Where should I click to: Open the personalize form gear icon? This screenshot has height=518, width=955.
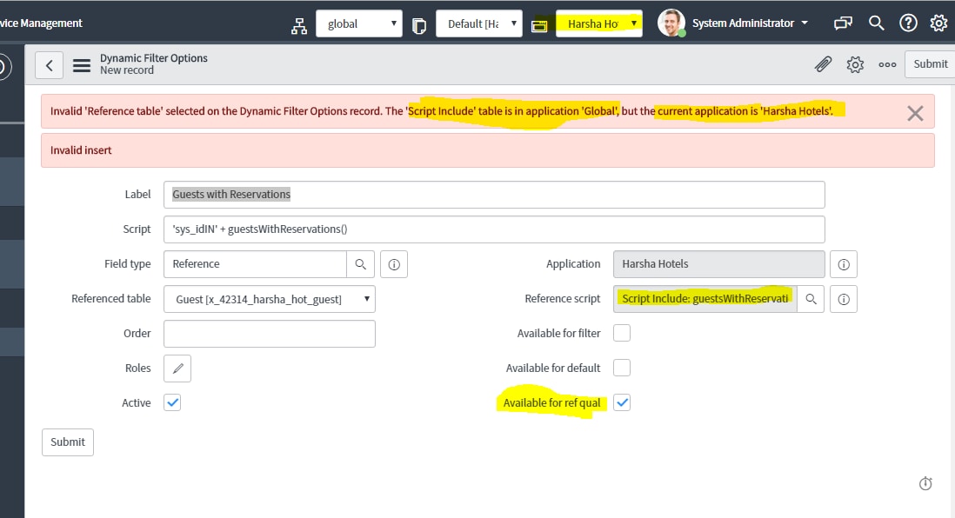855,64
